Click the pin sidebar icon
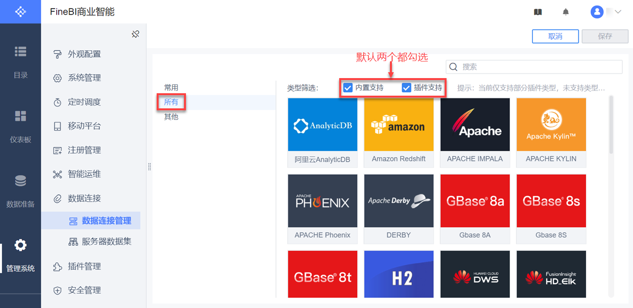This screenshot has height=308, width=633. pos(136,34)
